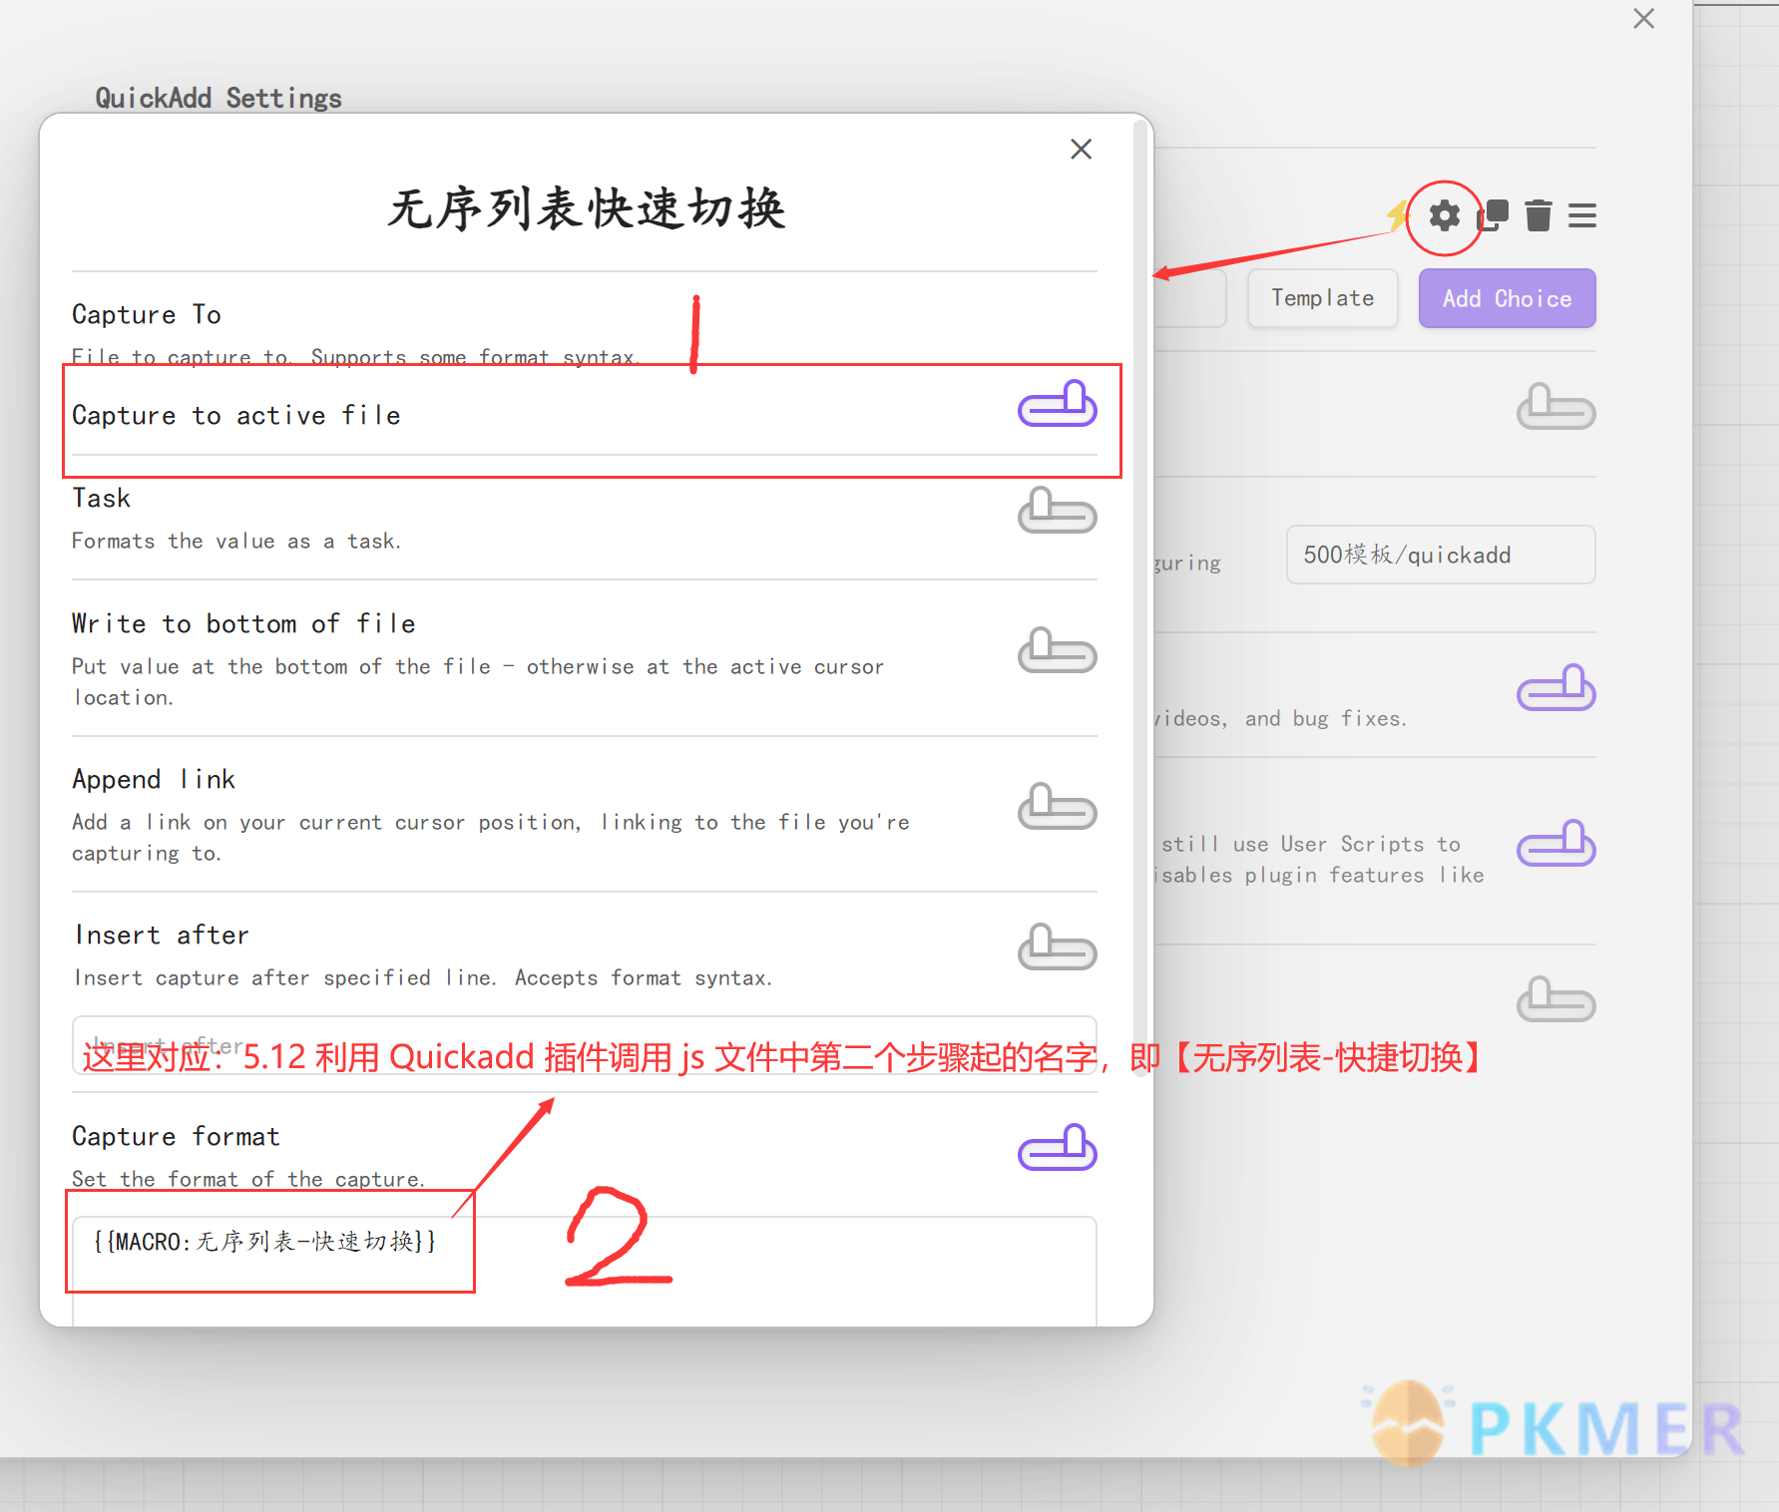The image size is (1779, 1512).
Task: Click the capture format MACRO text area
Action: pyautogui.click(x=585, y=1242)
